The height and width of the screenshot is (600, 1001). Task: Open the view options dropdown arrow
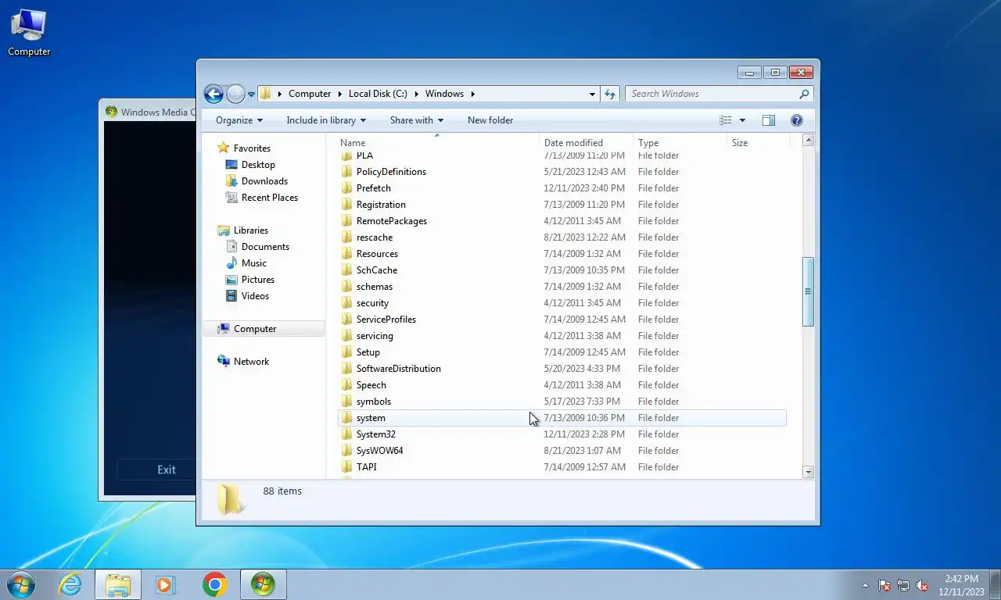tap(742, 120)
